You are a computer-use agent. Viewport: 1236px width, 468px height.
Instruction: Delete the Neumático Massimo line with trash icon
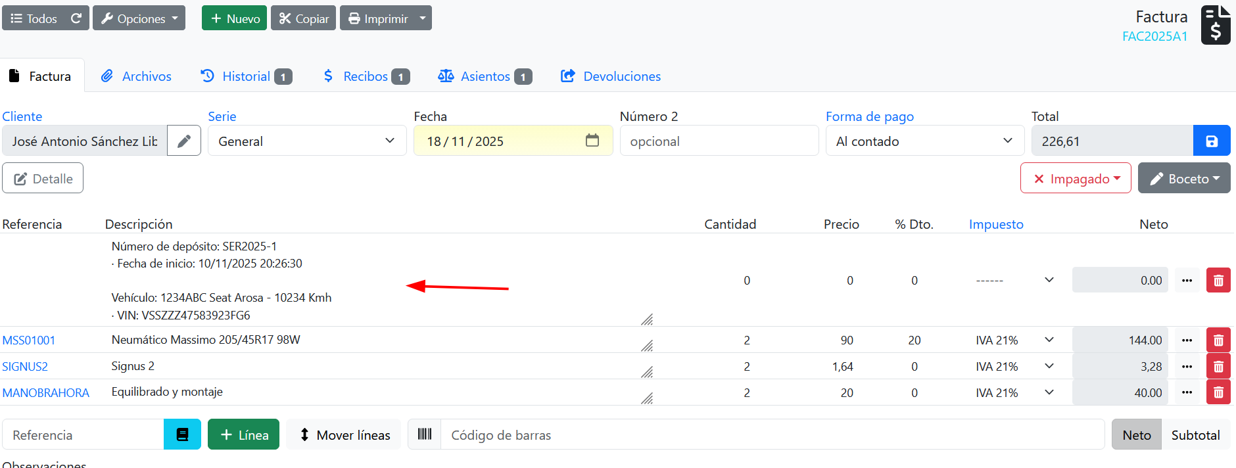(1218, 340)
